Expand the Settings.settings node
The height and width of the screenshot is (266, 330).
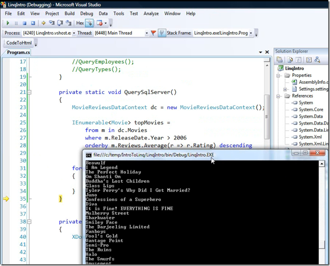point(285,89)
